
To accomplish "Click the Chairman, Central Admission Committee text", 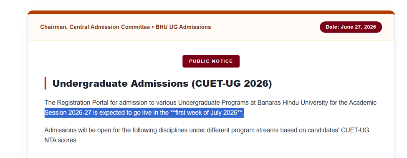I will (x=95, y=27).
